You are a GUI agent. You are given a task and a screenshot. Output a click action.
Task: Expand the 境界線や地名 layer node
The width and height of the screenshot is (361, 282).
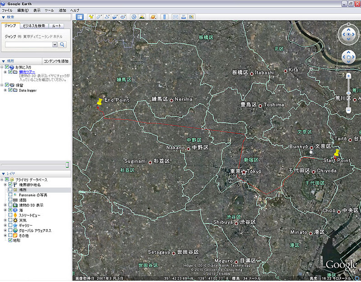(x=5, y=185)
